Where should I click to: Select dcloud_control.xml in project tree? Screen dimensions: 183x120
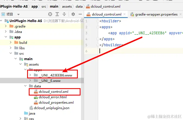click(x=51, y=91)
